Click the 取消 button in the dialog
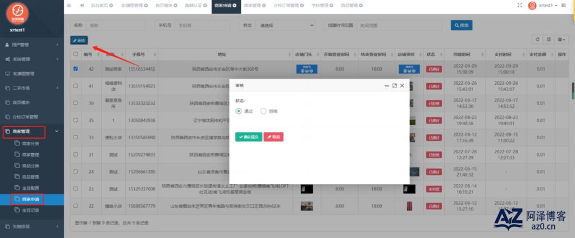Screen dimensions: 575x238 click(273, 137)
